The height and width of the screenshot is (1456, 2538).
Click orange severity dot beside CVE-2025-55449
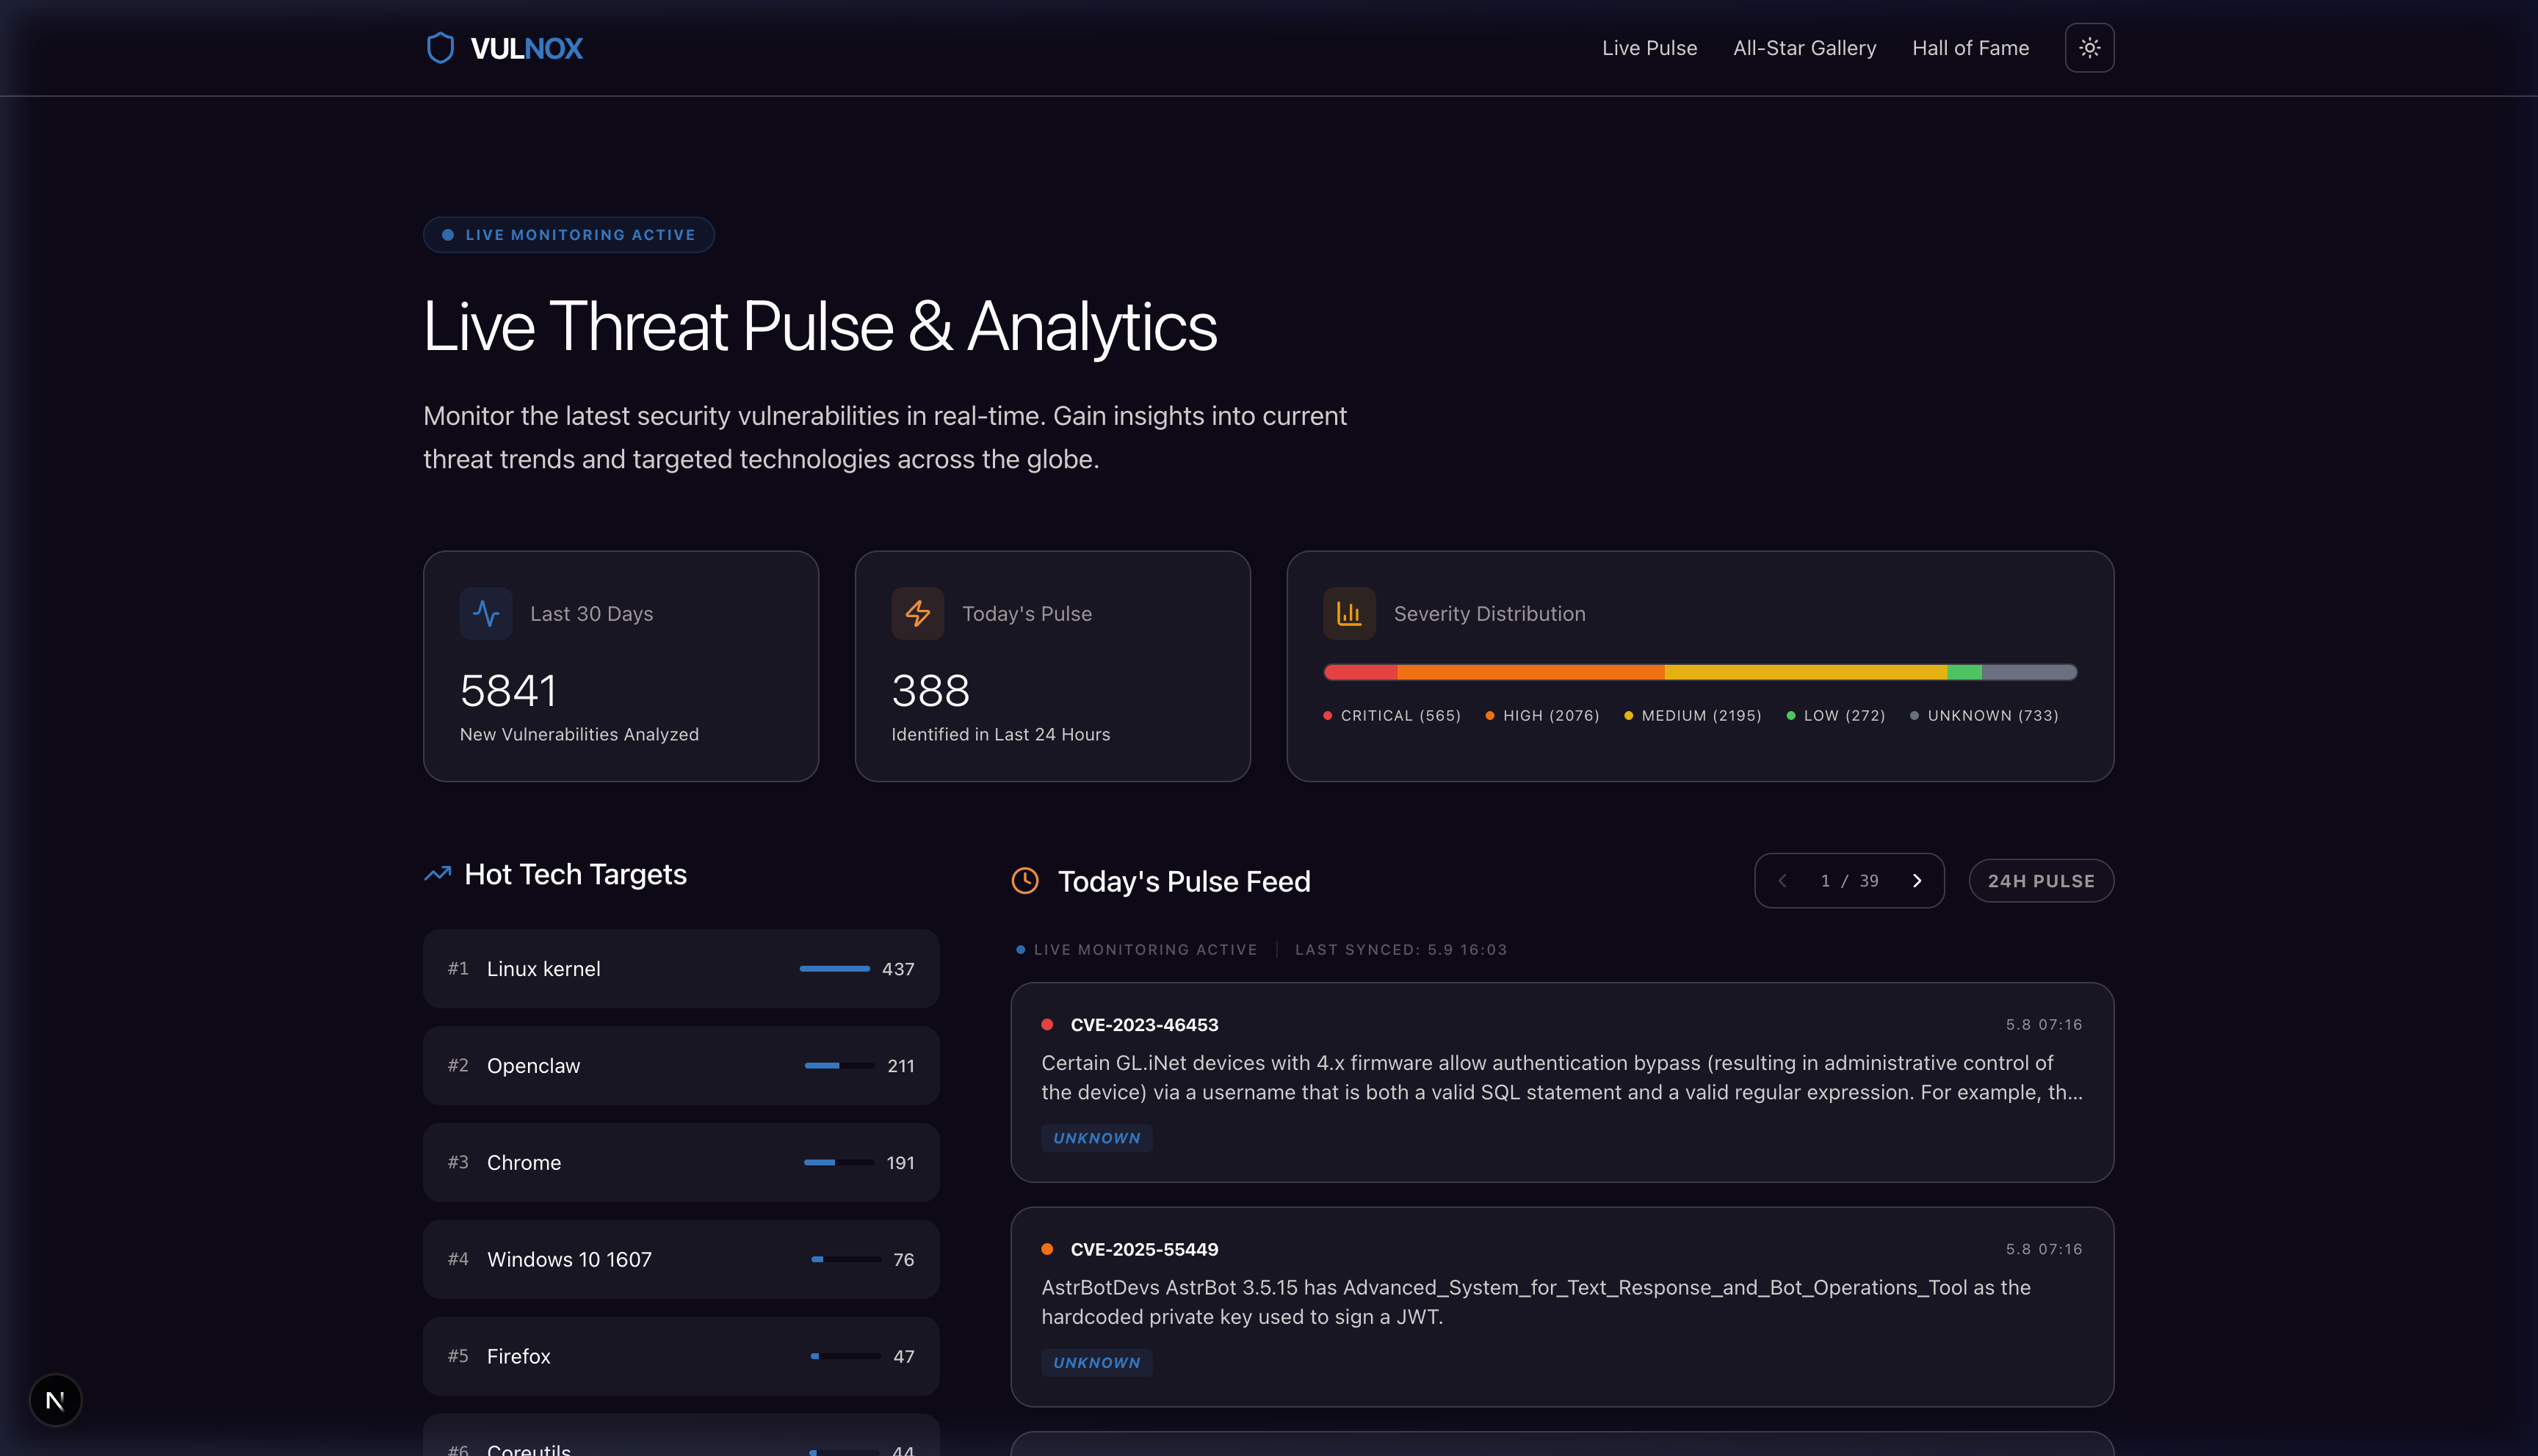[x=1047, y=1250]
